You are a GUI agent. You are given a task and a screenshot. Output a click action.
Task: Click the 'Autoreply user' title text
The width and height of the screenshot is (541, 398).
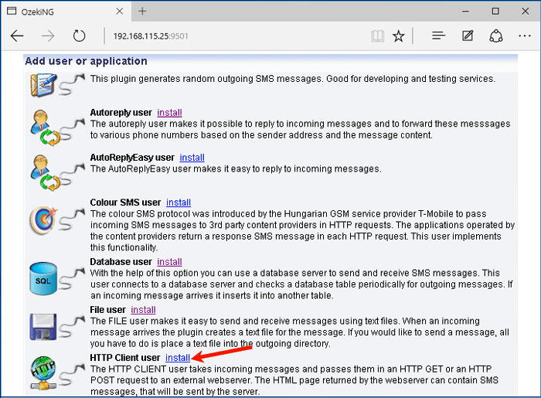pos(121,113)
